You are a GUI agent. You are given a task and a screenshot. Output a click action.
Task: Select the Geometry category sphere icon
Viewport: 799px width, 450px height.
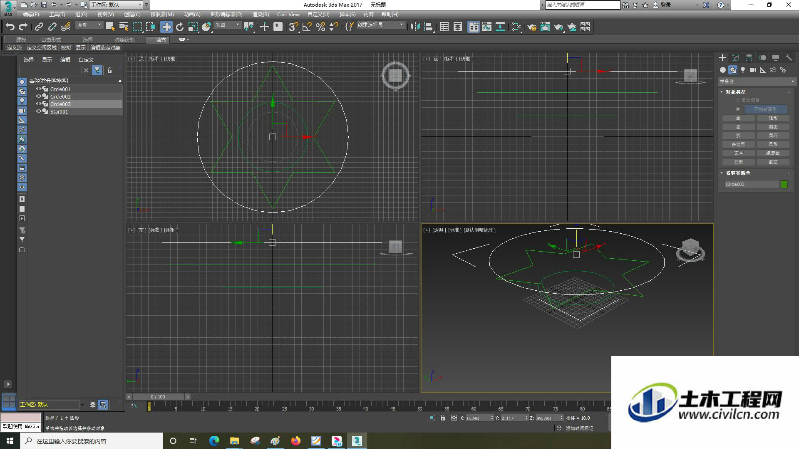point(723,70)
